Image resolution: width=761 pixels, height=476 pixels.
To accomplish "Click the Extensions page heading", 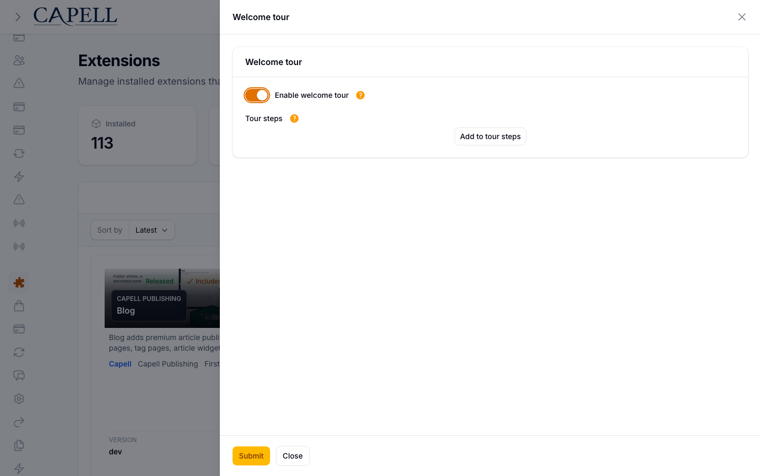I will 119,61.
